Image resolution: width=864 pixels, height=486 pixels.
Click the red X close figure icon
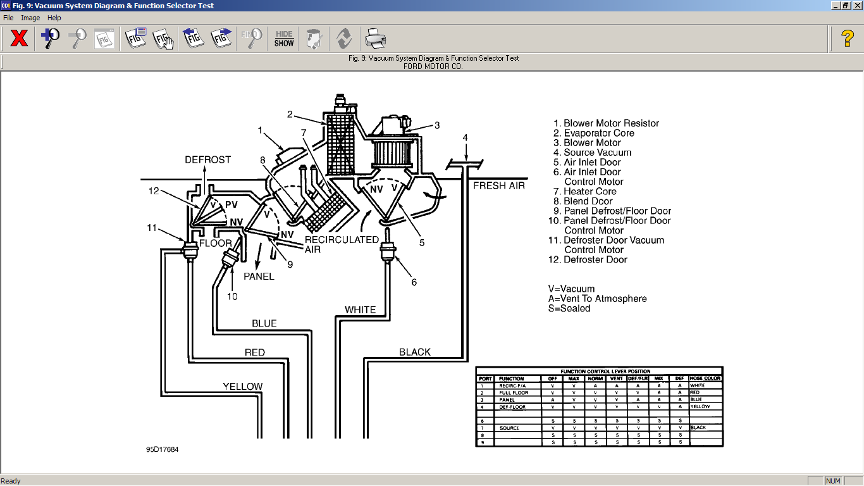(x=19, y=39)
